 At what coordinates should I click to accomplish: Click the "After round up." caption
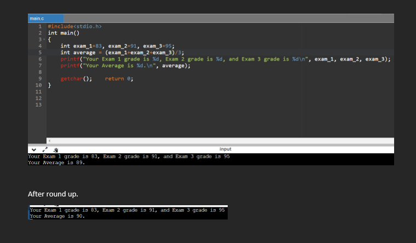[x=53, y=194]
